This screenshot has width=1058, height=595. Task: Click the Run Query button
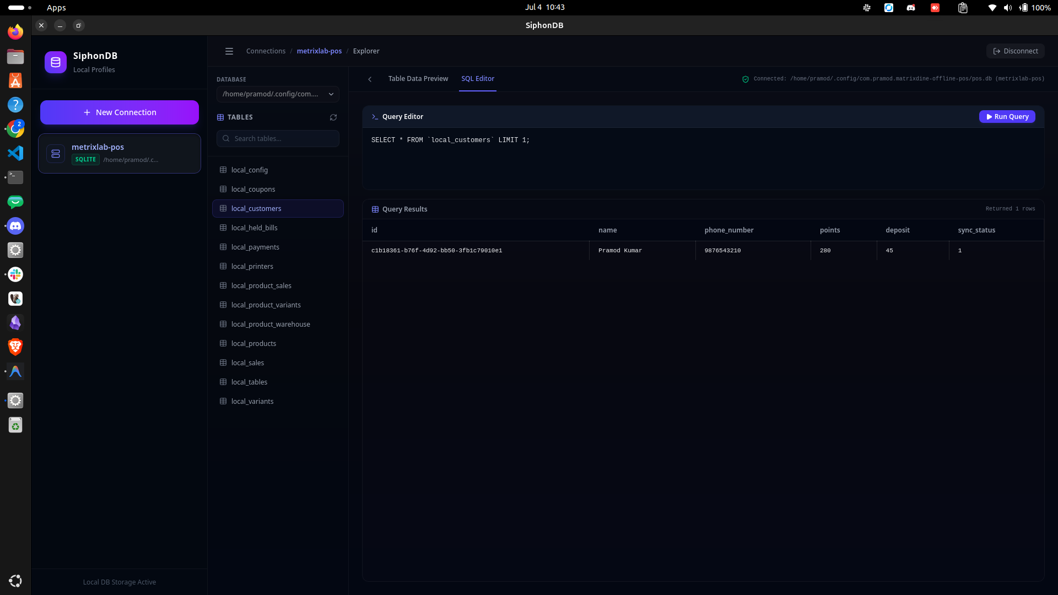tap(1007, 117)
